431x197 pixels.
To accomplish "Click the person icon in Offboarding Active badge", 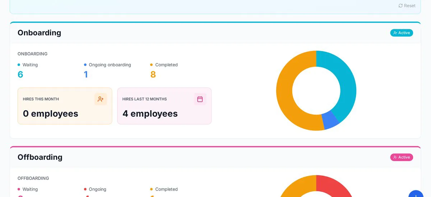I will click(395, 157).
